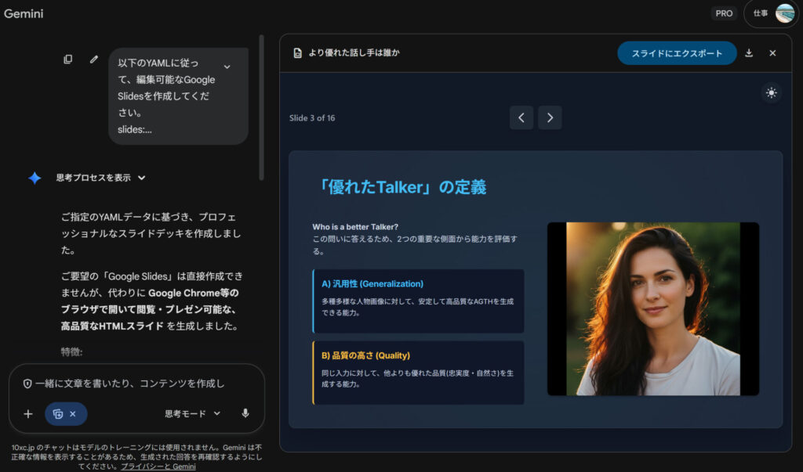Image resolution: width=803 pixels, height=472 pixels.
Task: Advance to the next slide
Action: [x=550, y=118]
